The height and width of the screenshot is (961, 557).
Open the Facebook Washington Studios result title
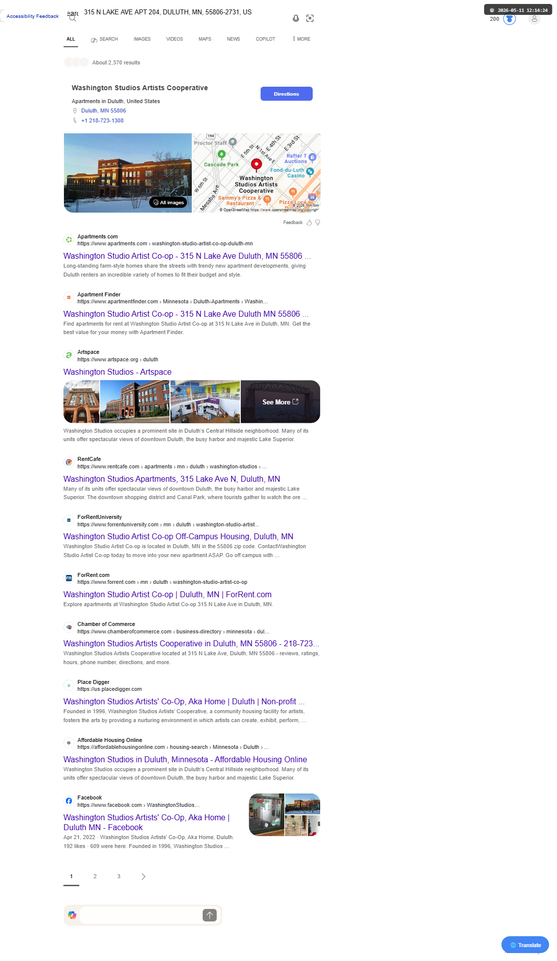[x=146, y=823]
